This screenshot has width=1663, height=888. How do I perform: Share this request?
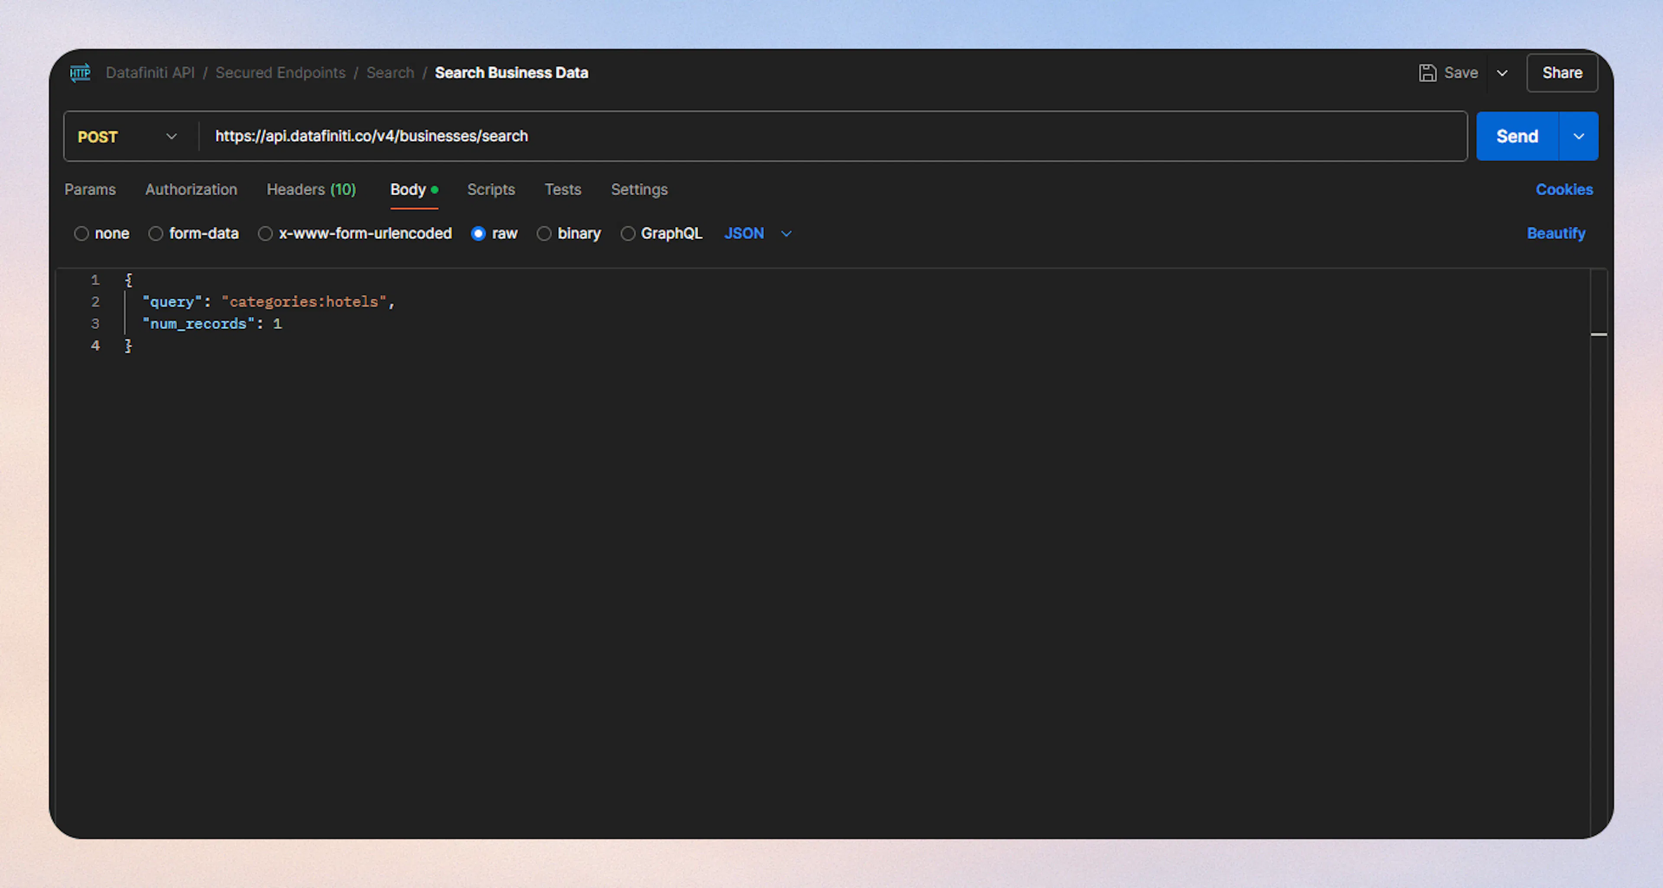tap(1562, 73)
